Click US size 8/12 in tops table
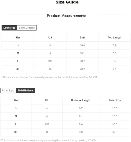The height and width of the screenshot is (142, 131). 50,61
